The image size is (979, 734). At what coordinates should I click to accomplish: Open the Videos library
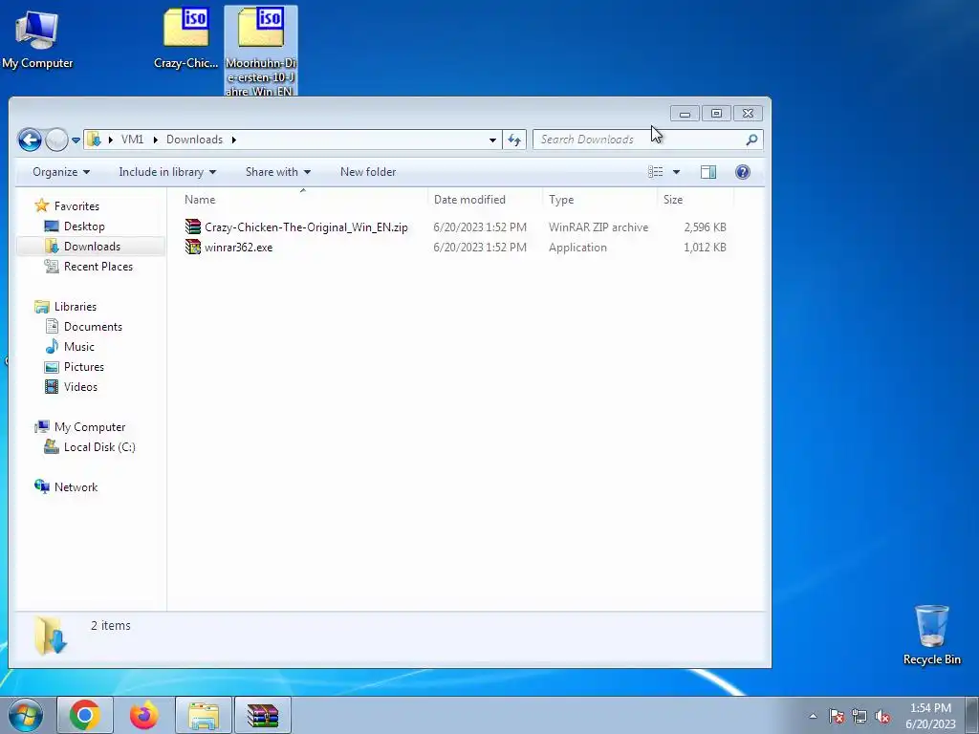pyautogui.click(x=80, y=386)
